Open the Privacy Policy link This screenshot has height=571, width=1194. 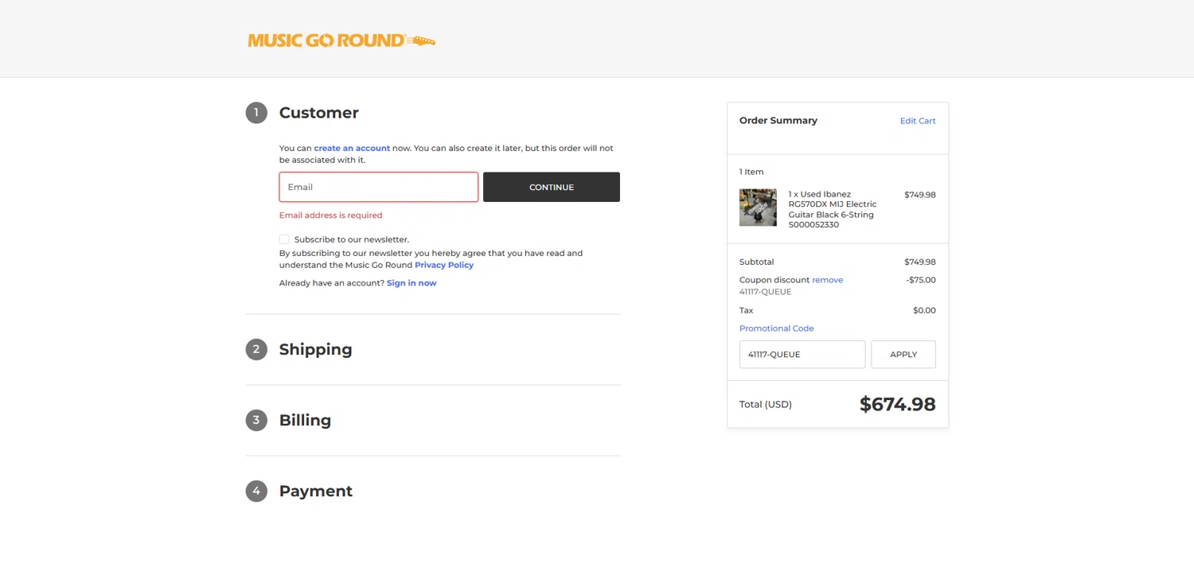(444, 265)
